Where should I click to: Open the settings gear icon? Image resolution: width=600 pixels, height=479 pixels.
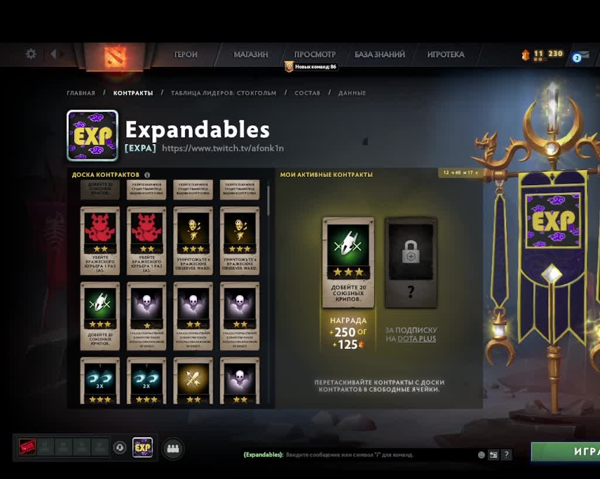(31, 54)
